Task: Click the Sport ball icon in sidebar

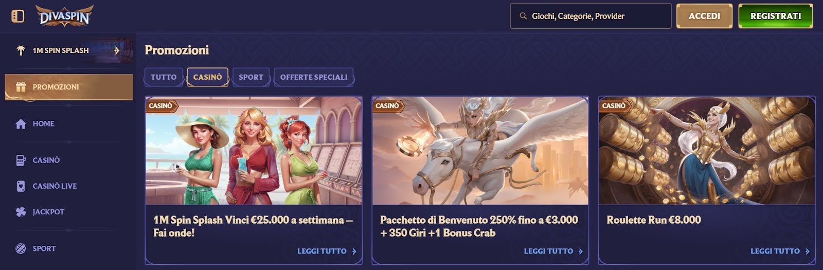Action: [21, 248]
